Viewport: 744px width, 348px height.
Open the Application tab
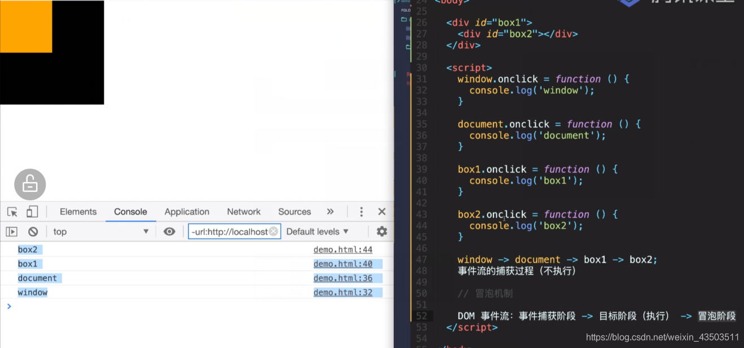(187, 212)
